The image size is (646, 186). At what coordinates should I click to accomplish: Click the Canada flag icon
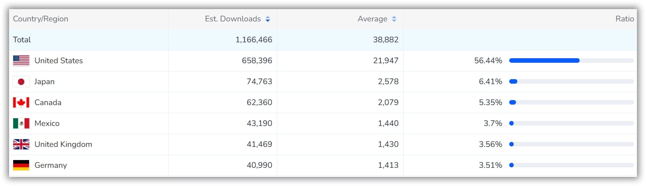[x=21, y=102]
